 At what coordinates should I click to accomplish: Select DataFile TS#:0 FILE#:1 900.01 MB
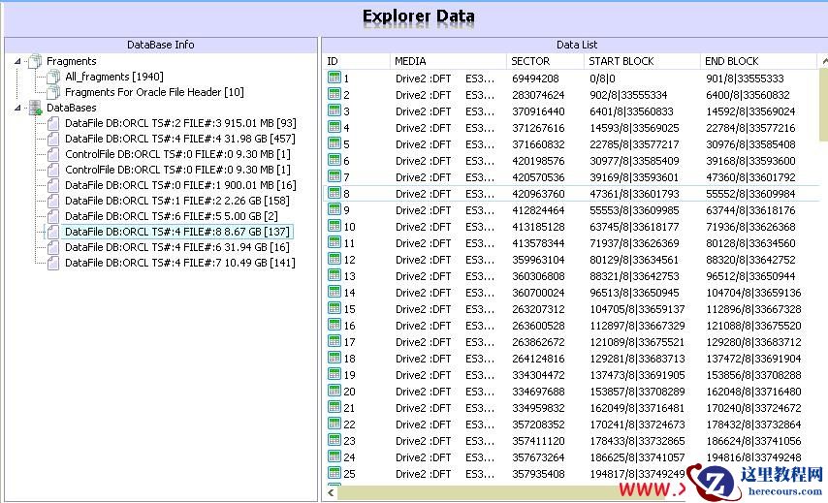click(180, 185)
